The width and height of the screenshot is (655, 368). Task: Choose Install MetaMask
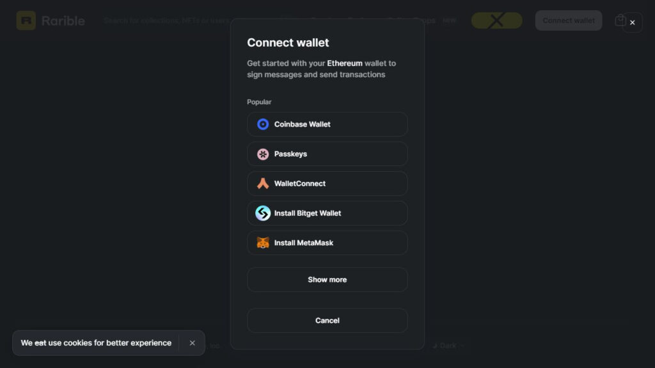(x=327, y=243)
